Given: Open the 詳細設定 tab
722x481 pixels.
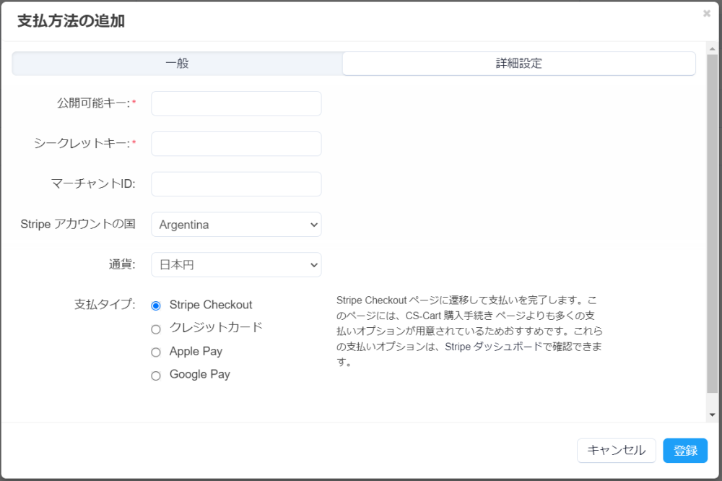Looking at the screenshot, I should [518, 64].
